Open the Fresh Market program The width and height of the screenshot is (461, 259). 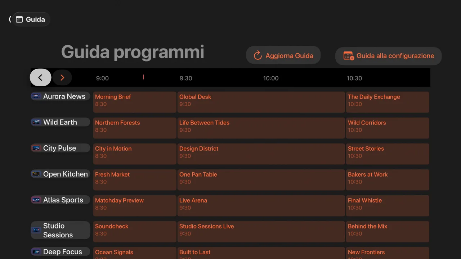(x=135, y=180)
